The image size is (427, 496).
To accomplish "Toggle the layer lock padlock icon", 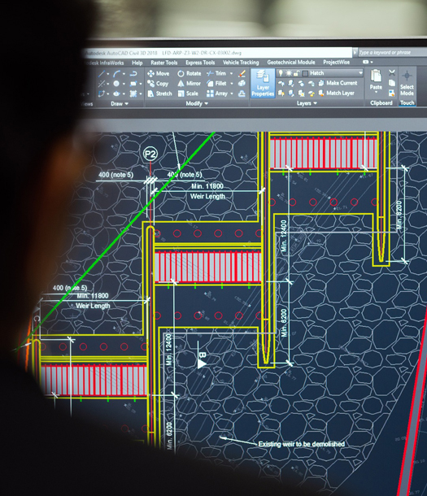I will [x=297, y=73].
